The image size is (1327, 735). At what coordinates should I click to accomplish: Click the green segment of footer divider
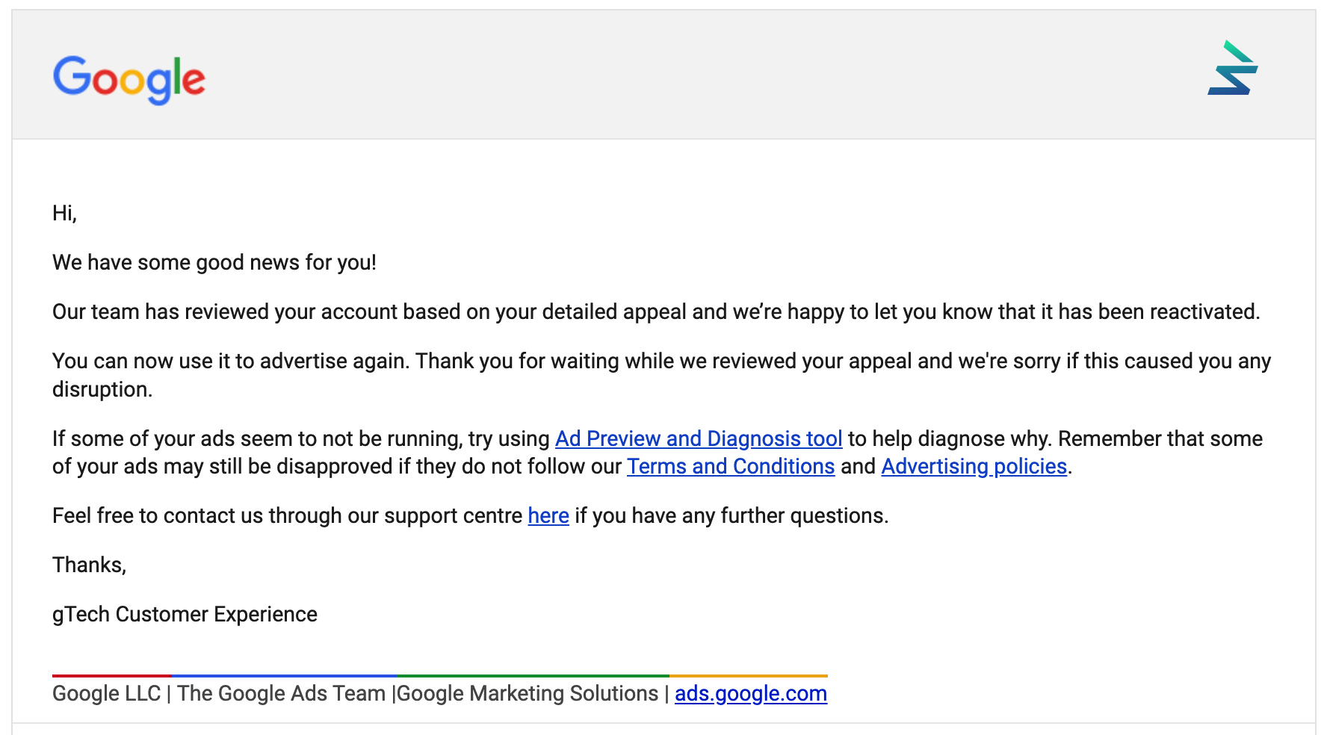coord(533,675)
